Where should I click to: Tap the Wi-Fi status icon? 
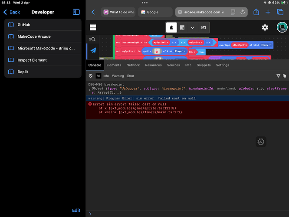point(265,3)
